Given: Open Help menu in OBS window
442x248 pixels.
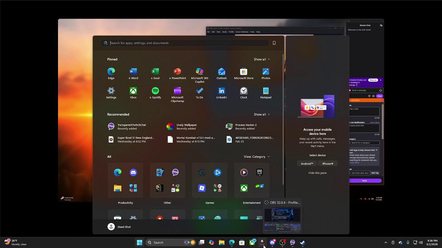Looking at the screenshot, I should click(x=258, y=32).
